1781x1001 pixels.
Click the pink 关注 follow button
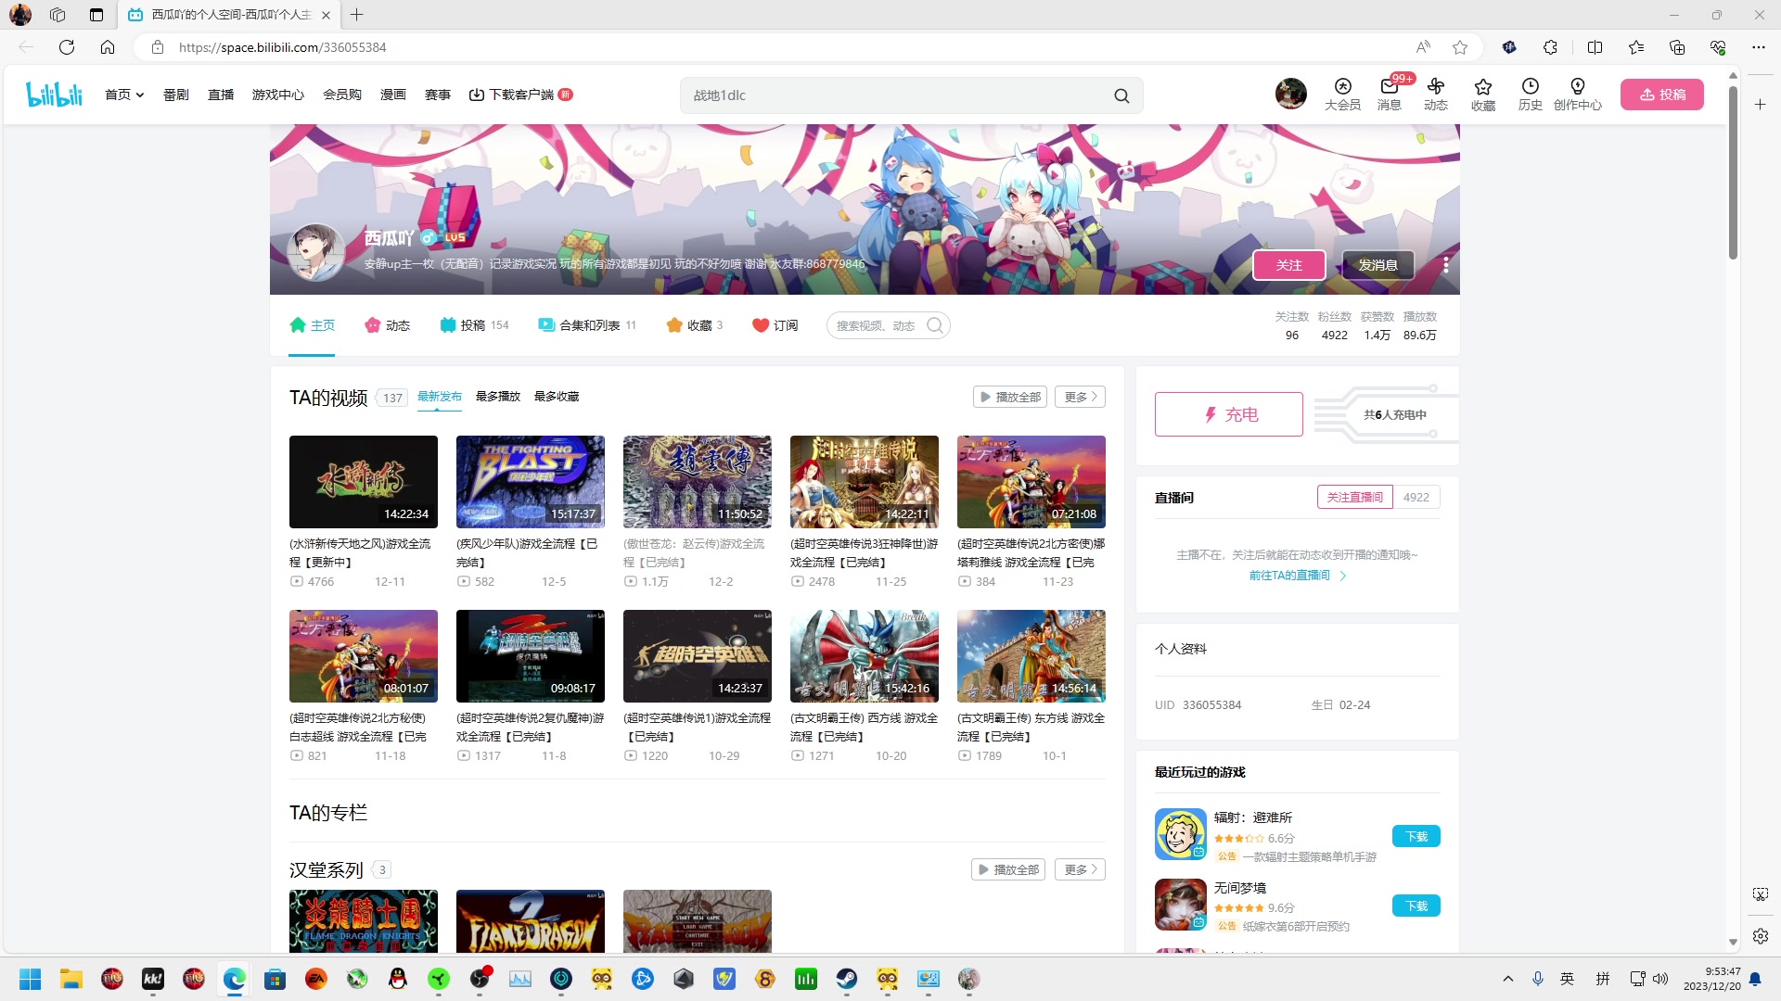tap(1289, 264)
